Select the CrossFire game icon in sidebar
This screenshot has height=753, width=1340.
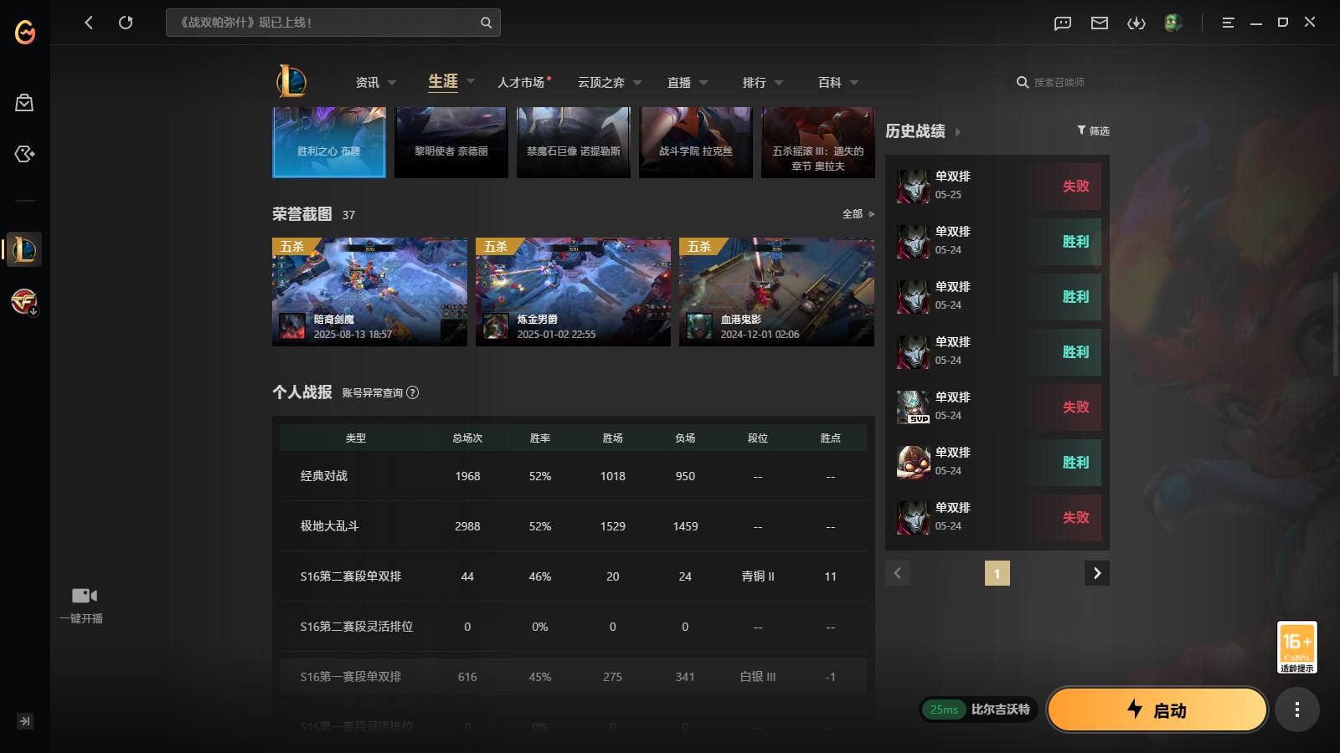[x=24, y=301]
